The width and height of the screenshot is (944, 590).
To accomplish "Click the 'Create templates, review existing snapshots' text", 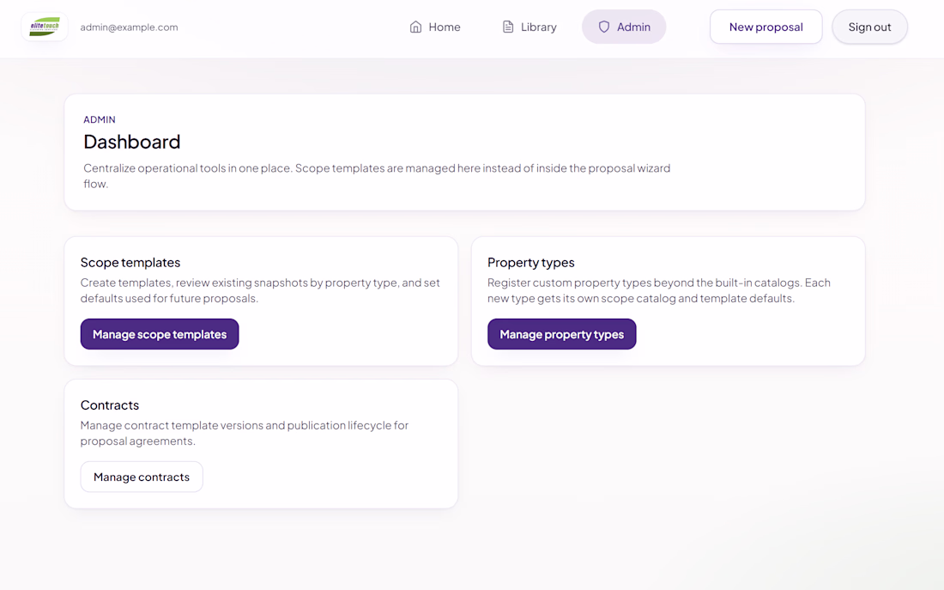I will pyautogui.click(x=260, y=290).
